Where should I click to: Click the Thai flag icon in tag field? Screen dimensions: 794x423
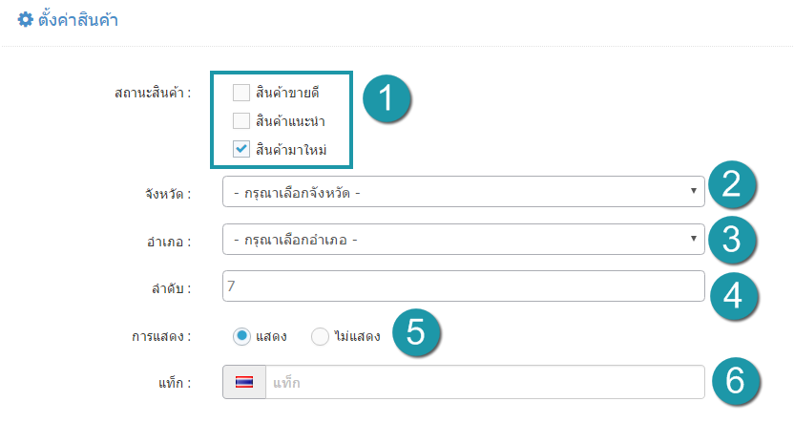[x=244, y=382]
